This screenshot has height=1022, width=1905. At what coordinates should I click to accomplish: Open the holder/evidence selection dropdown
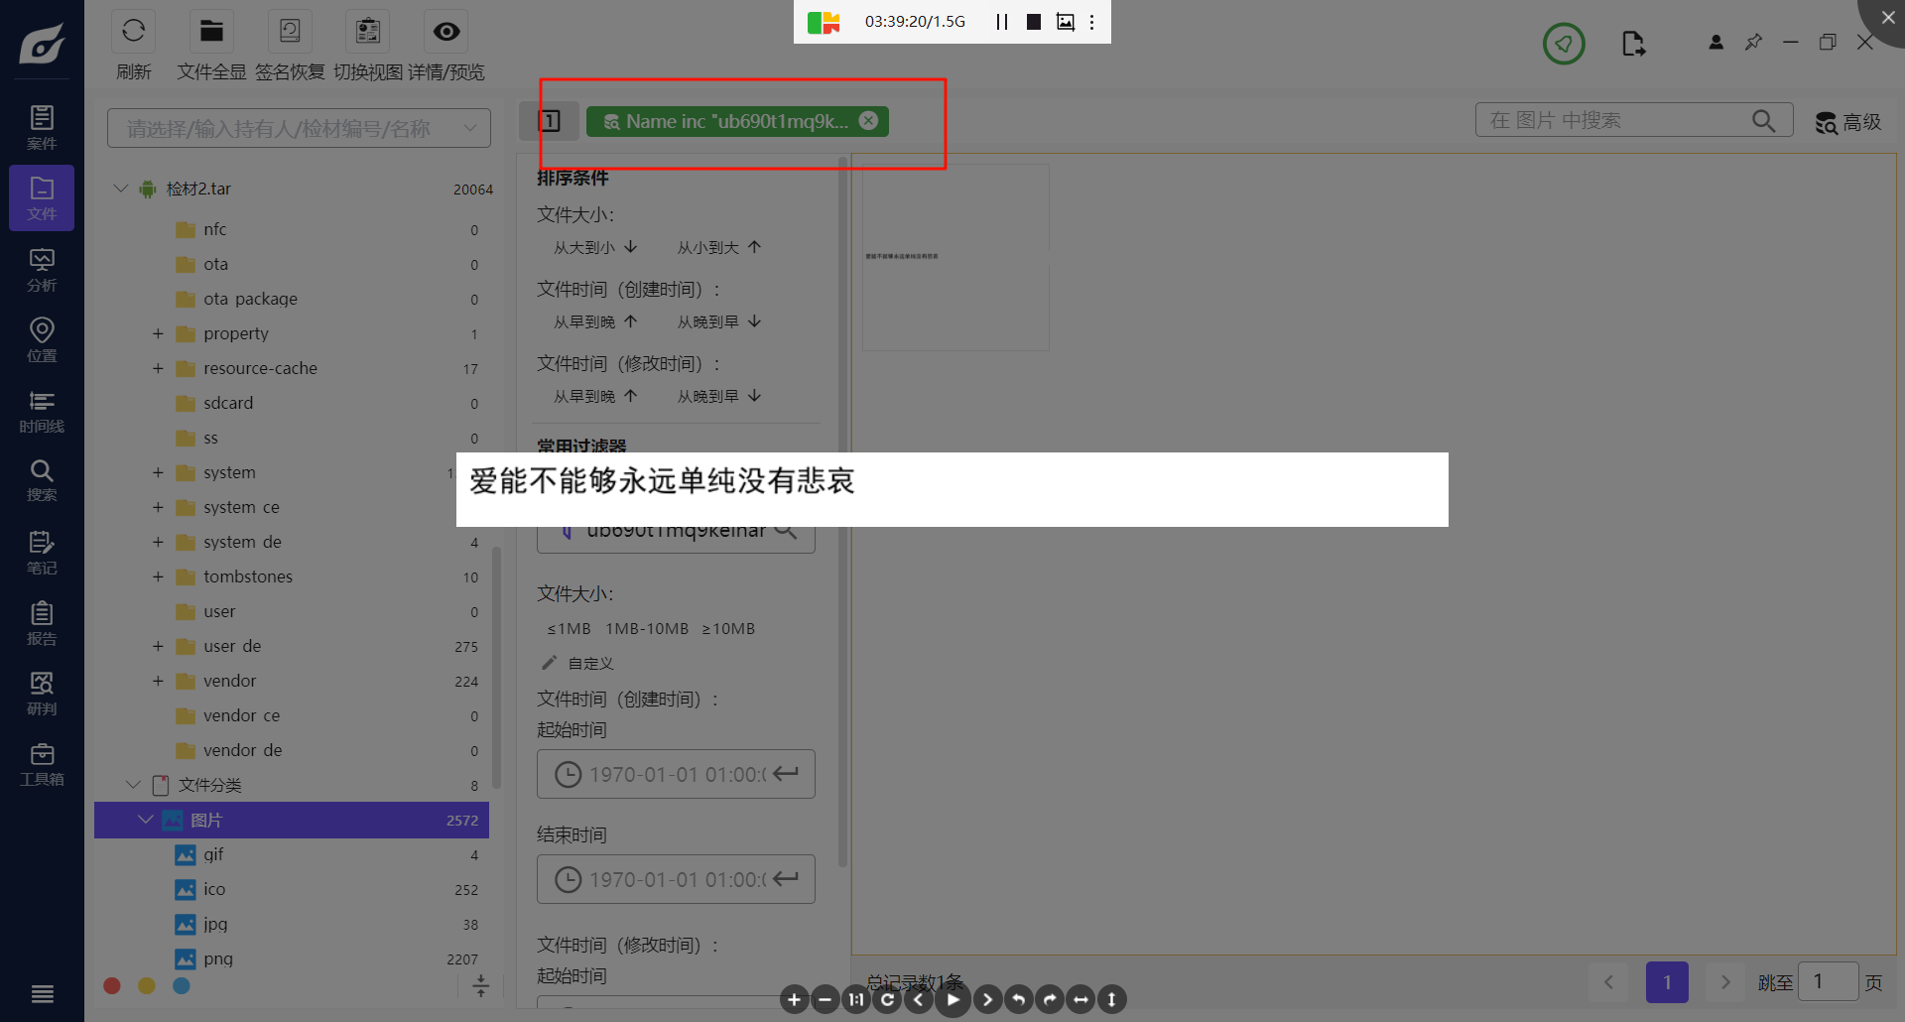[x=299, y=128]
